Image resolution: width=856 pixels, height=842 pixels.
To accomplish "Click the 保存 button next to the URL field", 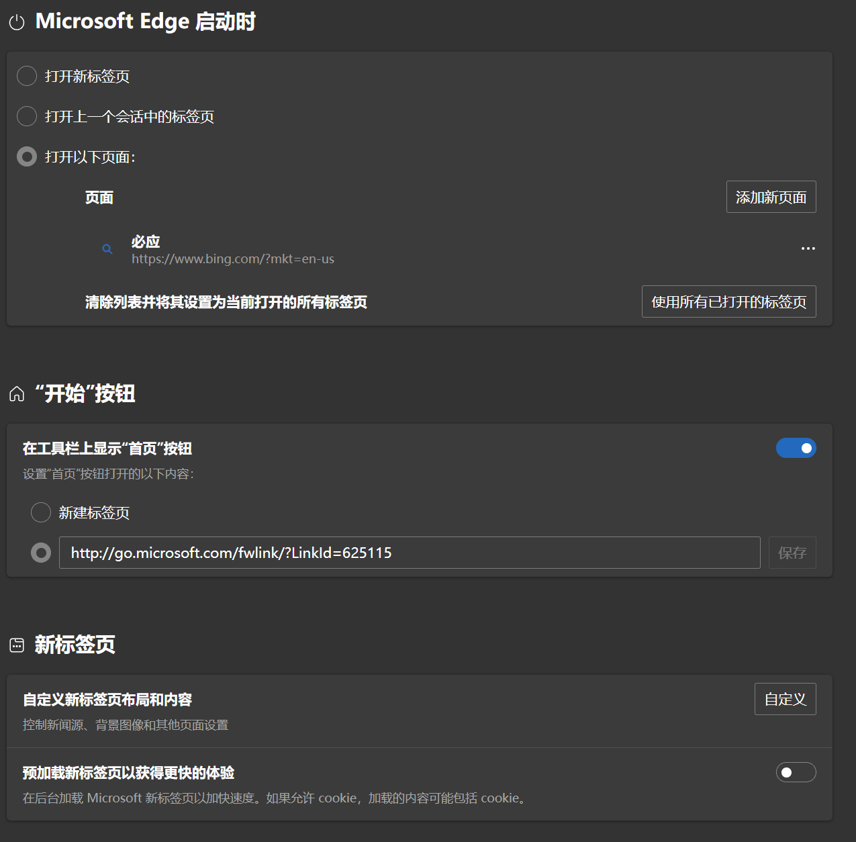I will click(x=792, y=553).
